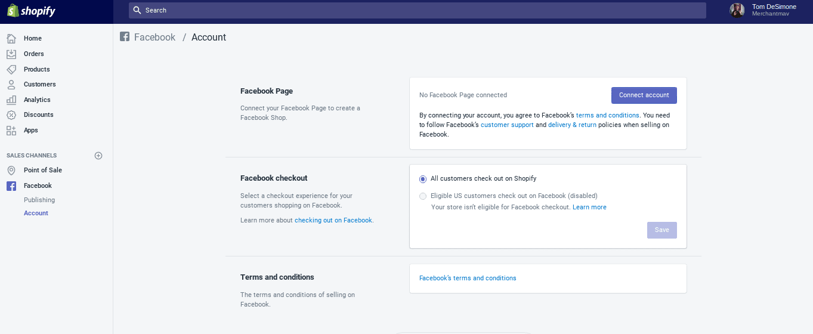This screenshot has width=813, height=334.
Task: Open Tom DeSimone account menu
Action: pos(763,10)
